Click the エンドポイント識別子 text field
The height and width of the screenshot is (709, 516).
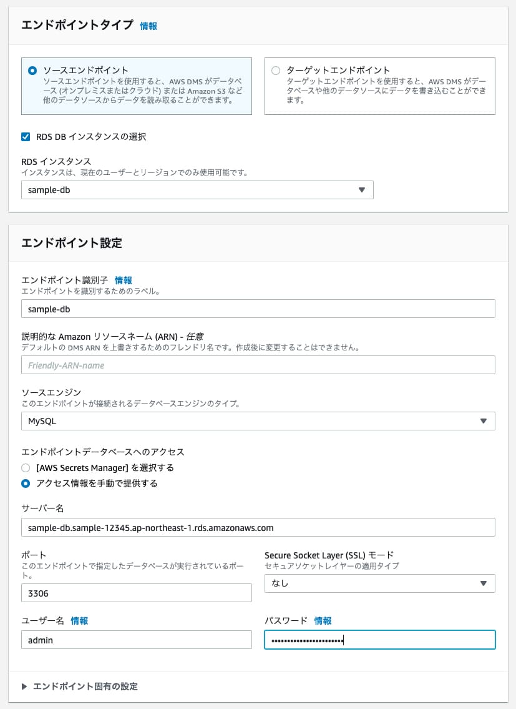pyautogui.click(x=258, y=309)
